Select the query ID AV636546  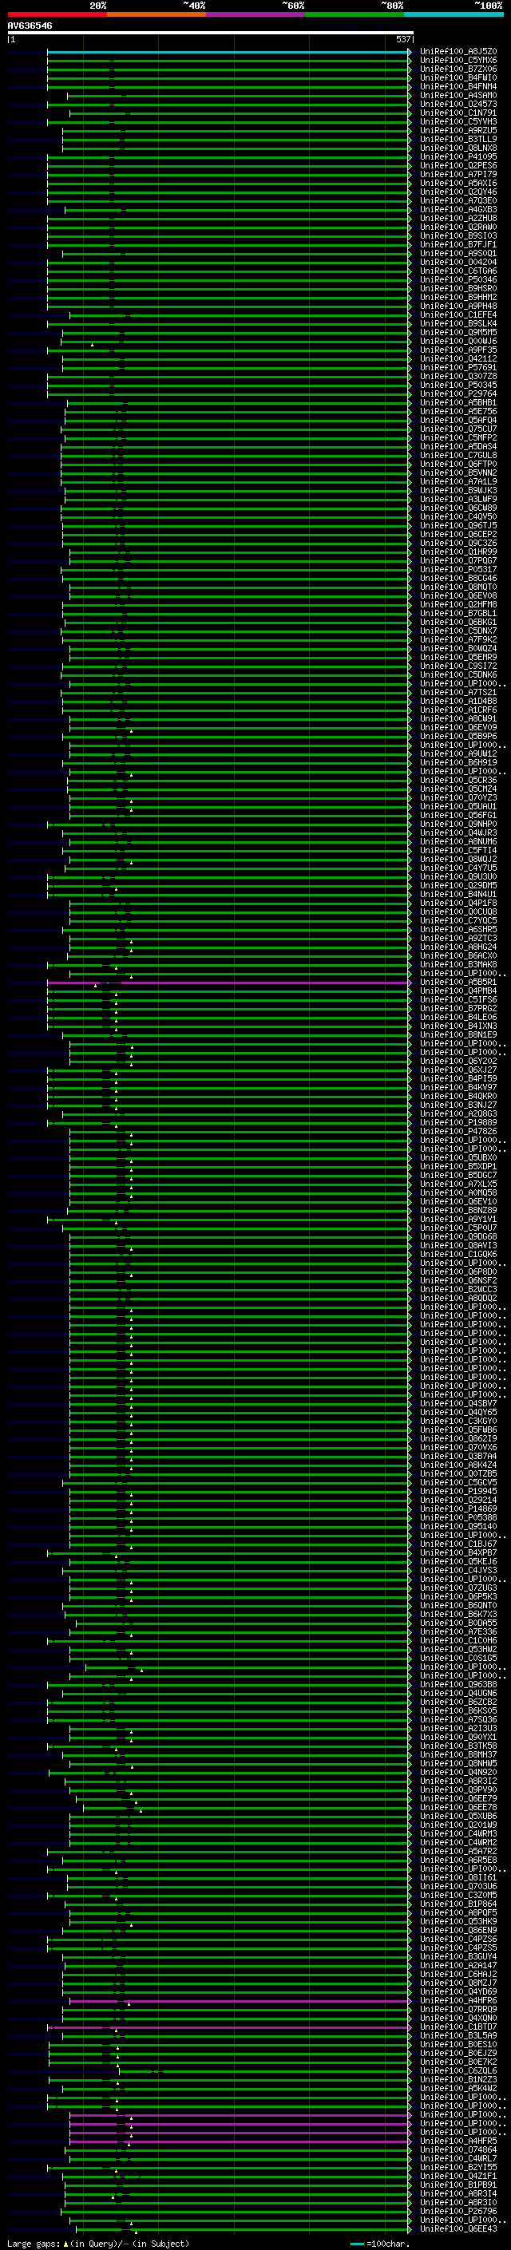point(30,26)
